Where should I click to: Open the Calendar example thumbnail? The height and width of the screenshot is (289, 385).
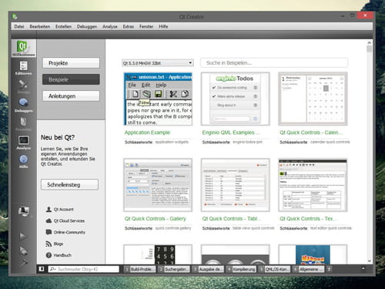point(313,99)
